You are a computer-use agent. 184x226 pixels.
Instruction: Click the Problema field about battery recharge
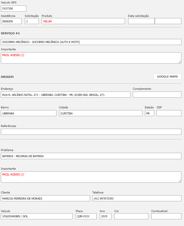pyautogui.click(x=91, y=156)
